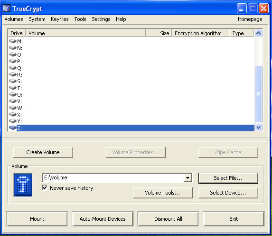Viewport: 272px width, 236px height.
Task: Click the Mount button
Action: 37,219
